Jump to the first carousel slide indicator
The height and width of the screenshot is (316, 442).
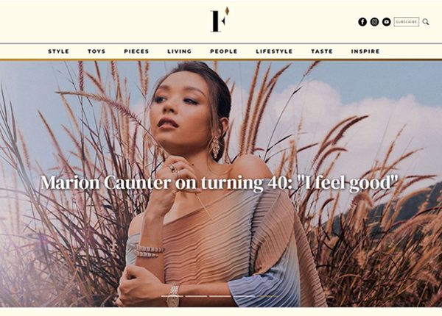172,296
